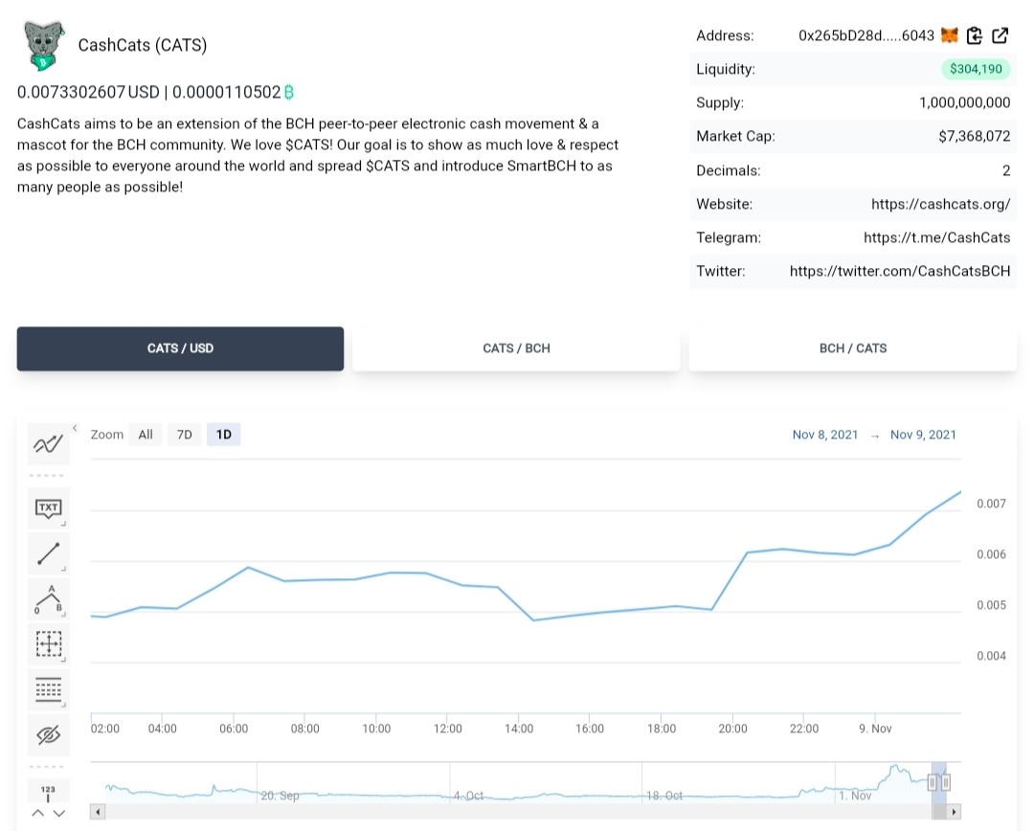
Task: Open address in explorer via external-link icon
Action: (1000, 35)
